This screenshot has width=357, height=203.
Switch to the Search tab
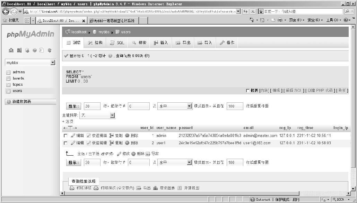coord(139,43)
